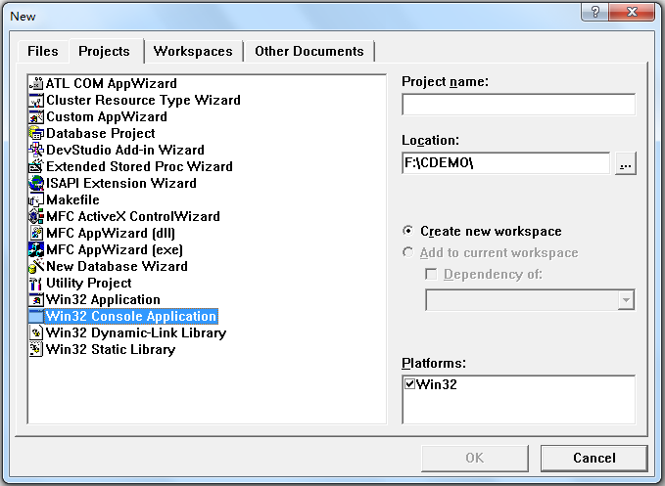Image resolution: width=665 pixels, height=486 pixels.
Task: Select the Win32 Console Application icon
Action: (x=36, y=316)
